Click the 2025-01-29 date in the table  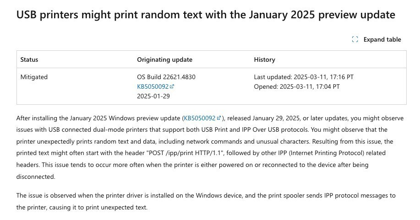click(153, 96)
